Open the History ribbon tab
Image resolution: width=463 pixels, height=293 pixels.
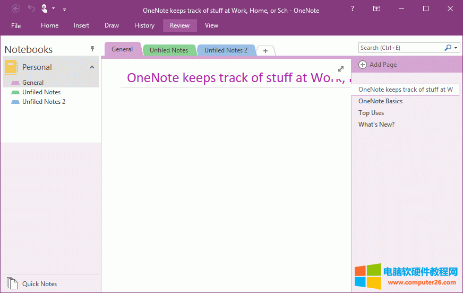pos(144,25)
